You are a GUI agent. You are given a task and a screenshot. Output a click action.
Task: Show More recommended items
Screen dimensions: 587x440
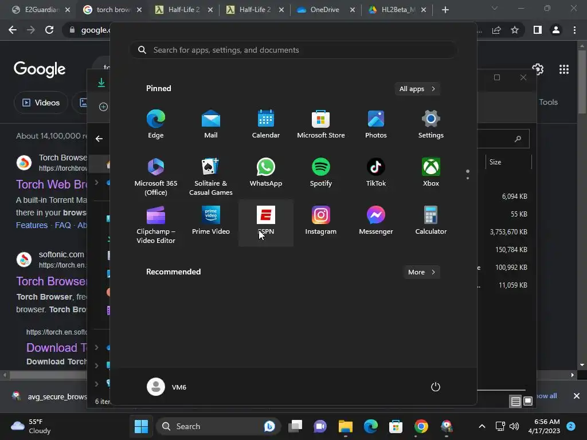point(421,272)
